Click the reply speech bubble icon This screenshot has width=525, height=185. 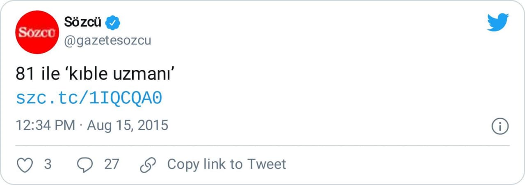tap(85, 165)
